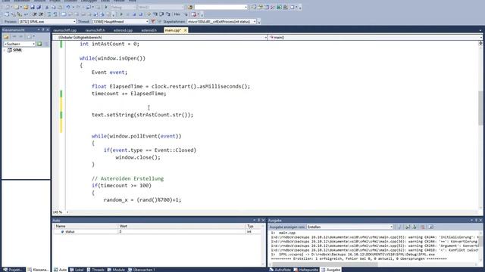
Task: Open the Projekt... tab at bottom left
Action: coord(13,270)
